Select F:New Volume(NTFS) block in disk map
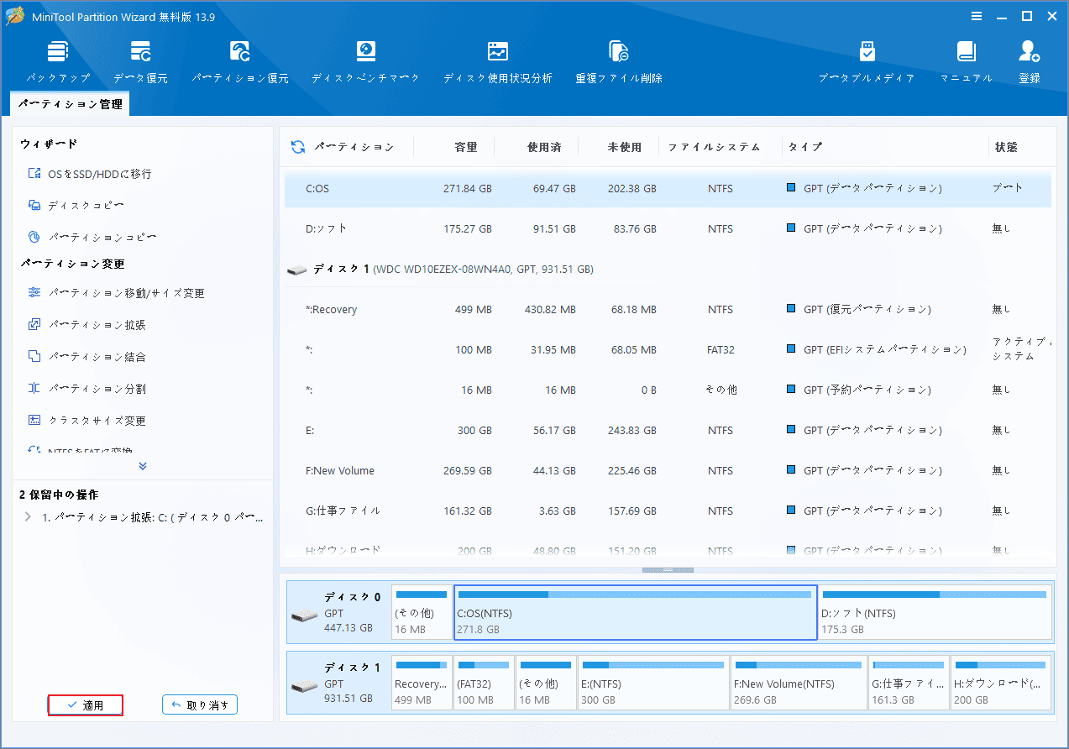This screenshot has width=1069, height=749. [799, 684]
